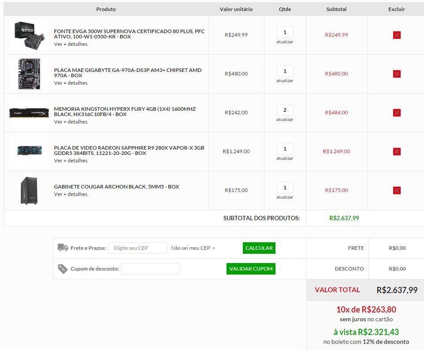The image size is (424, 350).
Task: Update quantity for Kingston HyperX memory
Action: point(285,120)
